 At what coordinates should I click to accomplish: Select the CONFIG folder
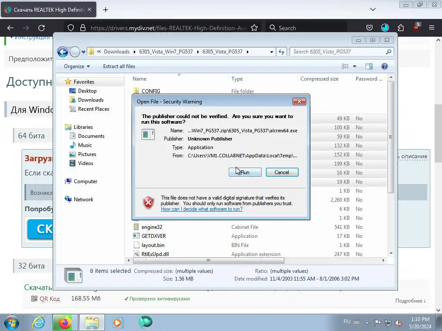pos(151,91)
